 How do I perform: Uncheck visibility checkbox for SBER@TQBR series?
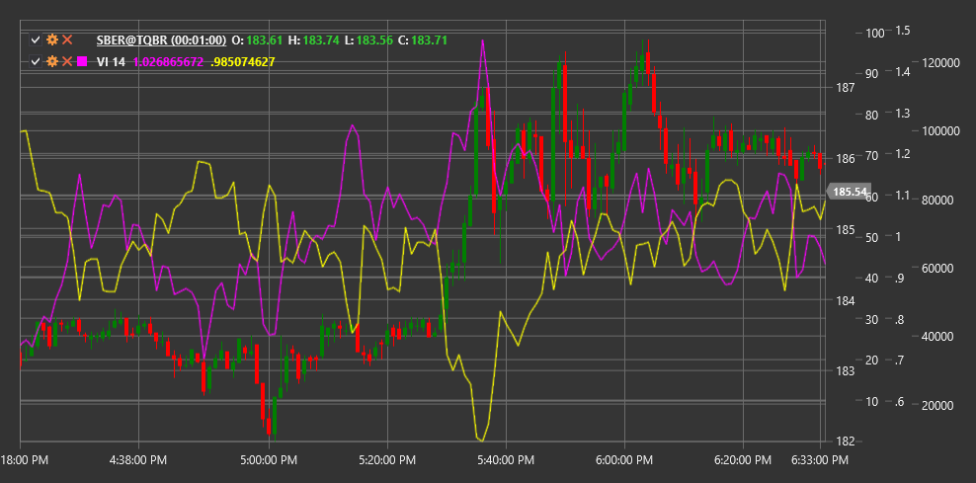tap(37, 40)
